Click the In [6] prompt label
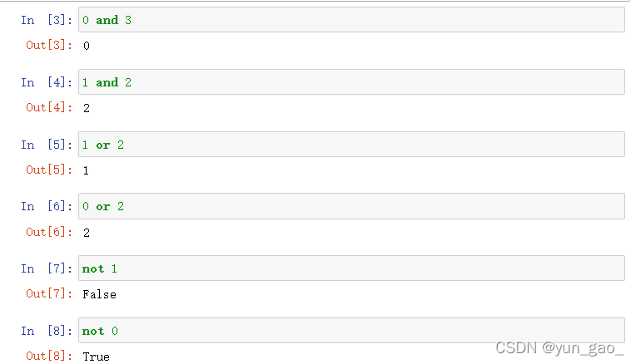Viewport: 636px width, 364px height. (47, 206)
